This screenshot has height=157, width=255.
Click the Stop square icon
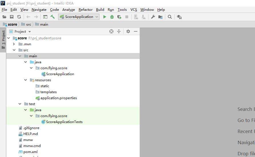coord(127,17)
